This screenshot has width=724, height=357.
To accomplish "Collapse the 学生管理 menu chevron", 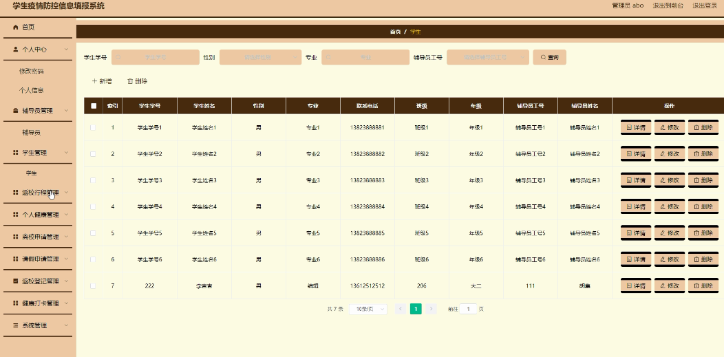I will [67, 153].
